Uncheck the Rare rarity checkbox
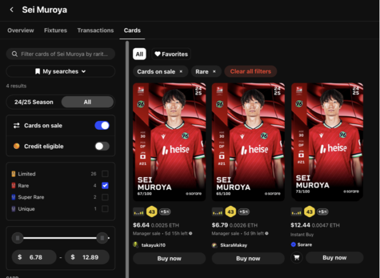380x278 pixels. click(x=105, y=186)
